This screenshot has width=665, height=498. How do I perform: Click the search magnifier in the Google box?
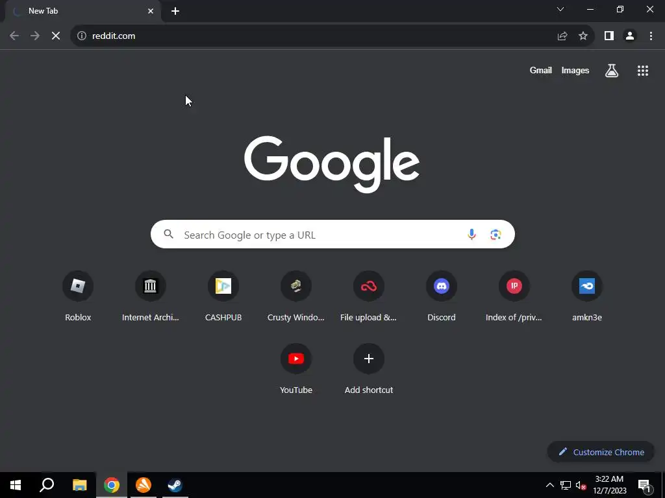pyautogui.click(x=168, y=234)
